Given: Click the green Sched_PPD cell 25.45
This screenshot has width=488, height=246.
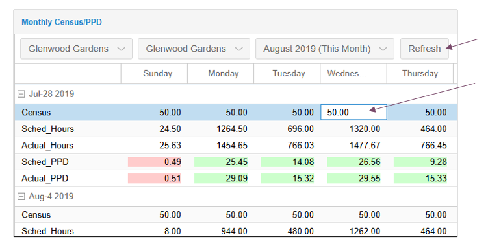Looking at the screenshot, I should [x=221, y=162].
